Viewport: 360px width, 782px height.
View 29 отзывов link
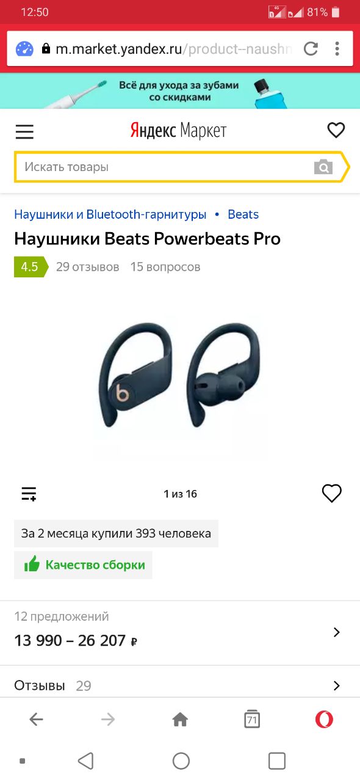(x=88, y=267)
